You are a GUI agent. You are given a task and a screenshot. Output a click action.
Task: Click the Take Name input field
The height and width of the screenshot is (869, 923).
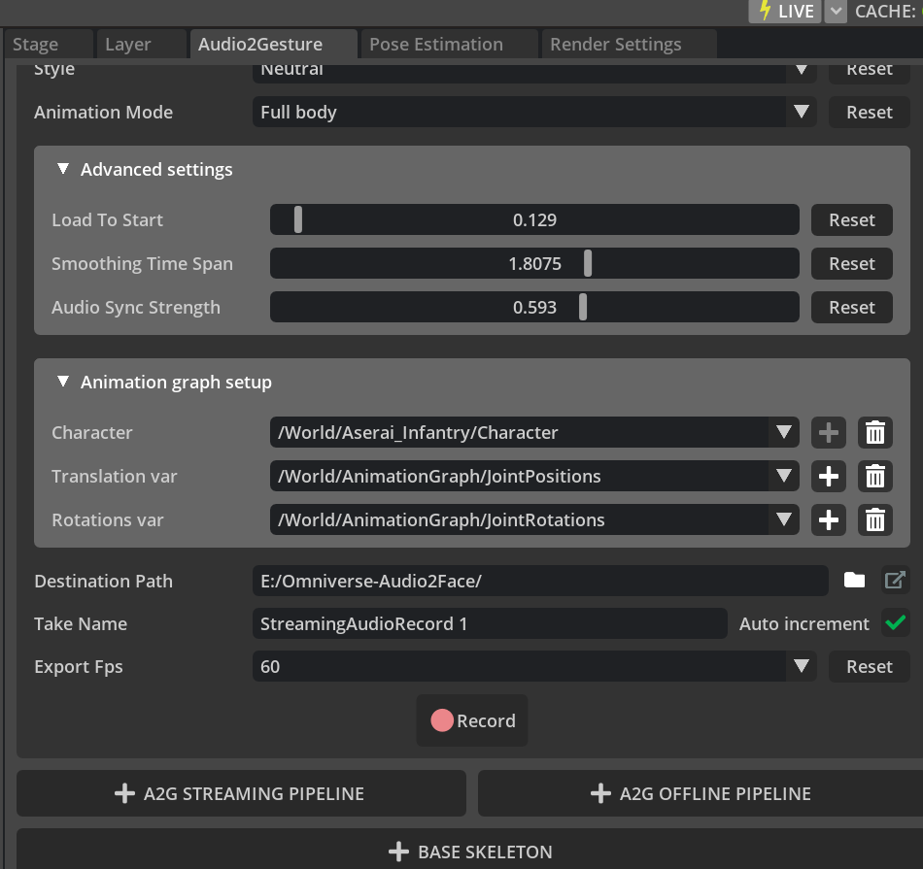(489, 623)
